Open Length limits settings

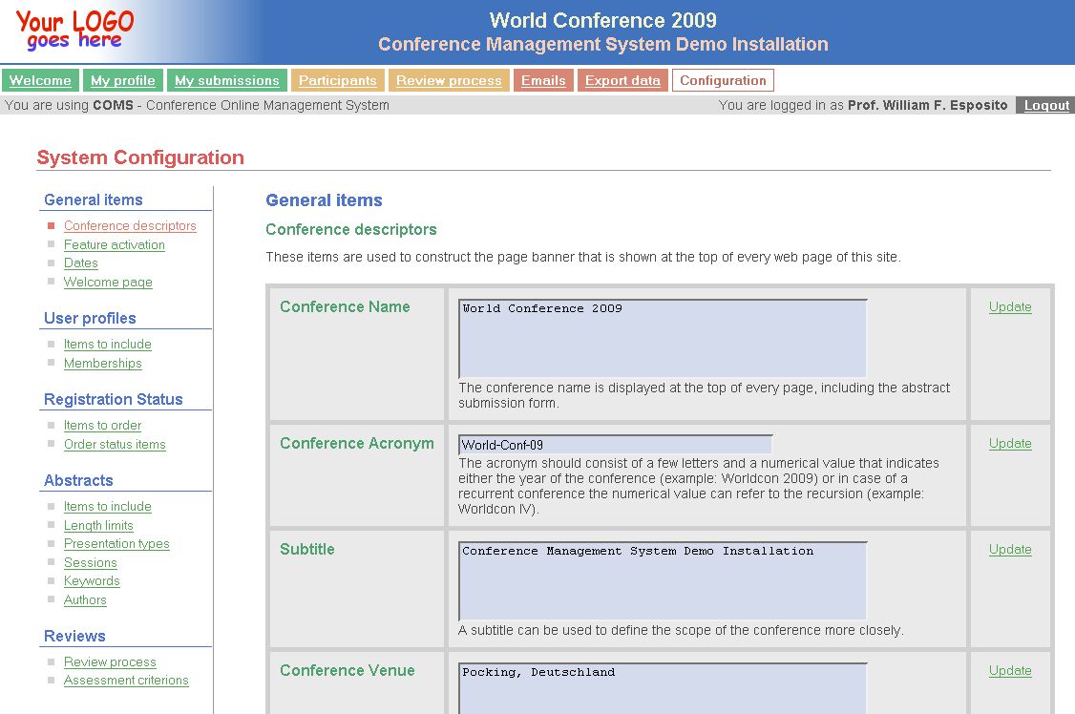pos(98,525)
